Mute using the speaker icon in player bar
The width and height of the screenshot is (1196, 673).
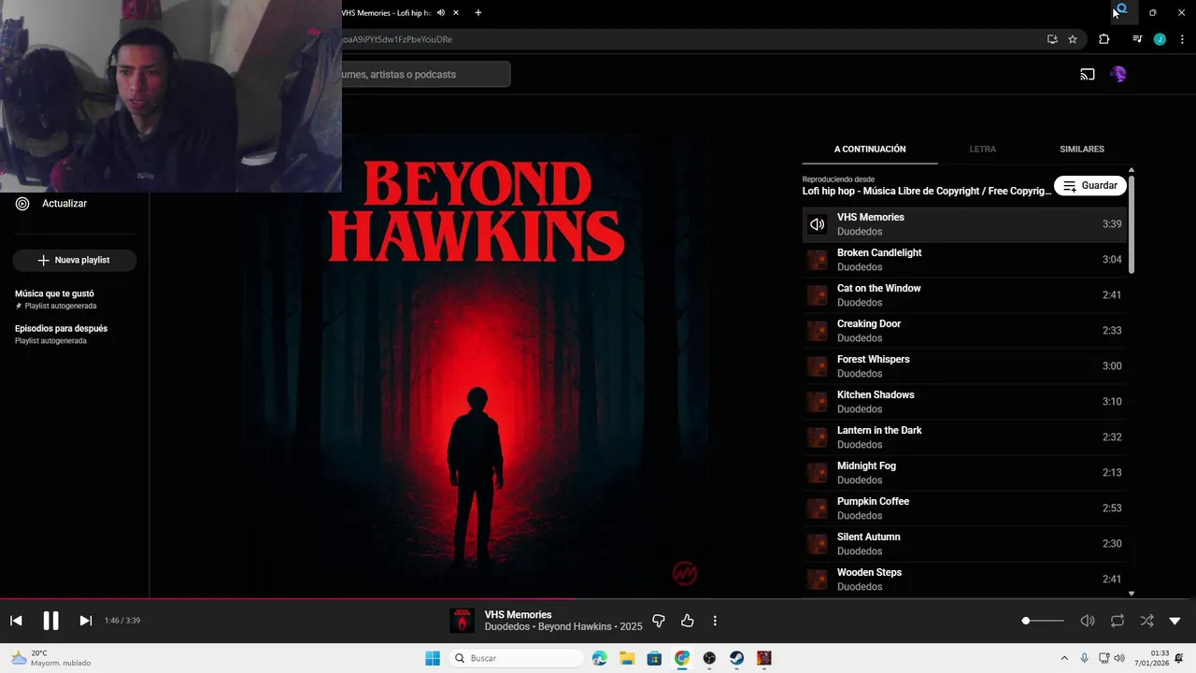[1088, 621]
